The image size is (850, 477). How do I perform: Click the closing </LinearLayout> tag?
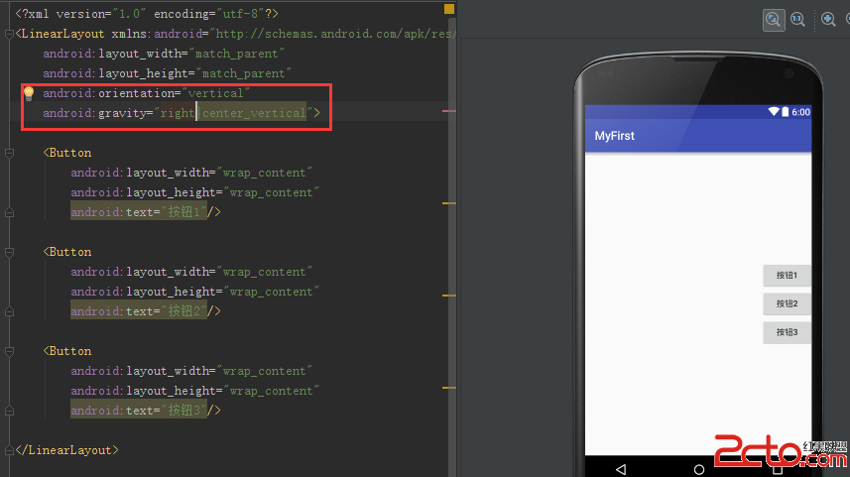pos(66,450)
